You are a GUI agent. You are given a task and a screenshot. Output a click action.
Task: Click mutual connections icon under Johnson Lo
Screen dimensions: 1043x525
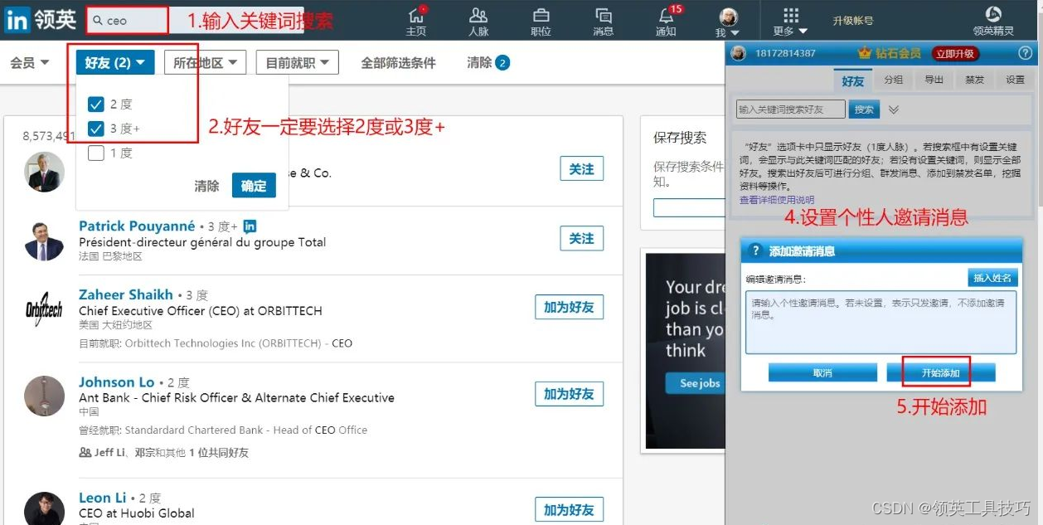click(x=85, y=453)
